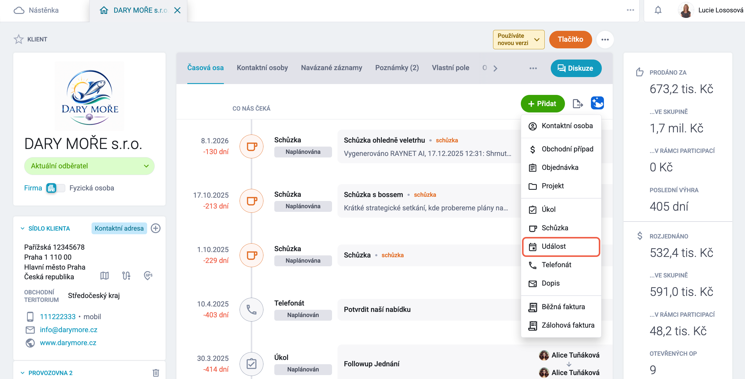Open Vlastní pole tab

click(450, 68)
